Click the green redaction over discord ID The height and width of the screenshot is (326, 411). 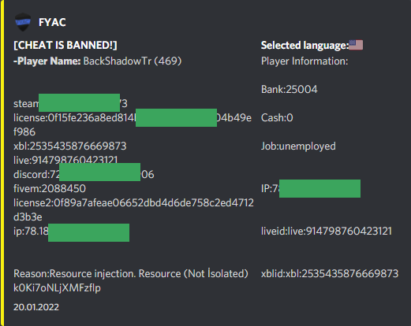[x=99, y=172]
